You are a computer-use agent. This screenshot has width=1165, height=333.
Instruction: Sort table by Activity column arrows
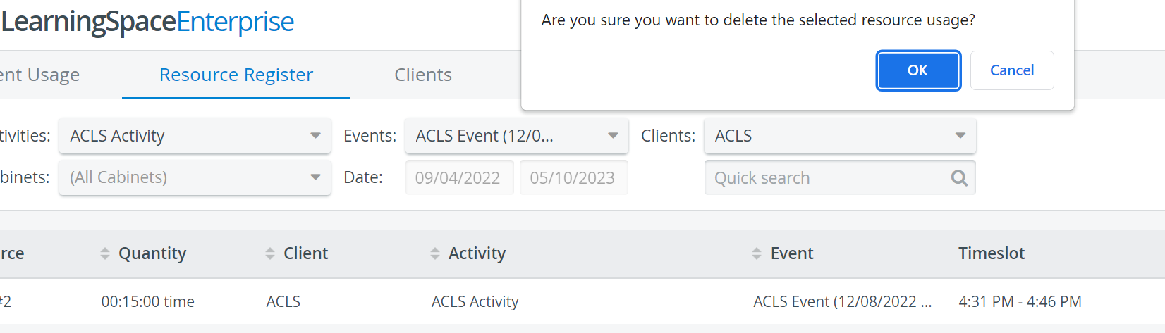(435, 253)
